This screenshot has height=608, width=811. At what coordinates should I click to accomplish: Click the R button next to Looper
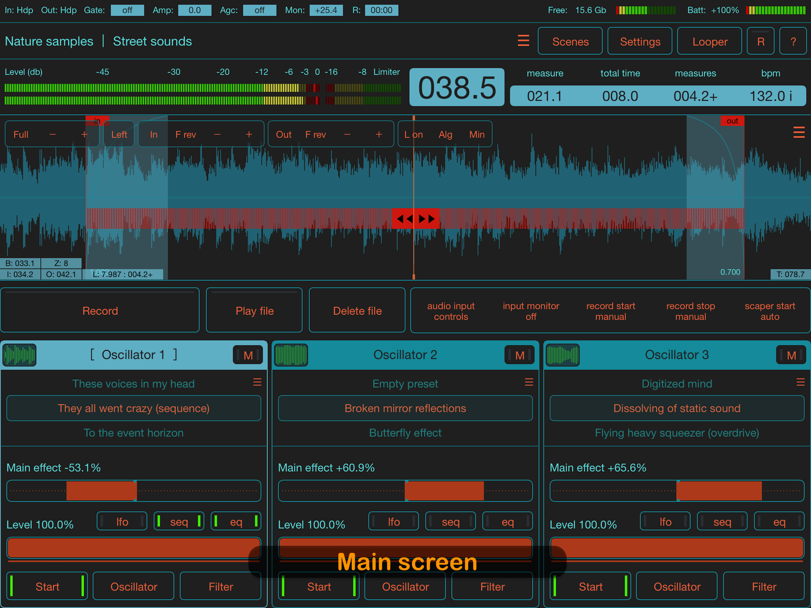761,42
